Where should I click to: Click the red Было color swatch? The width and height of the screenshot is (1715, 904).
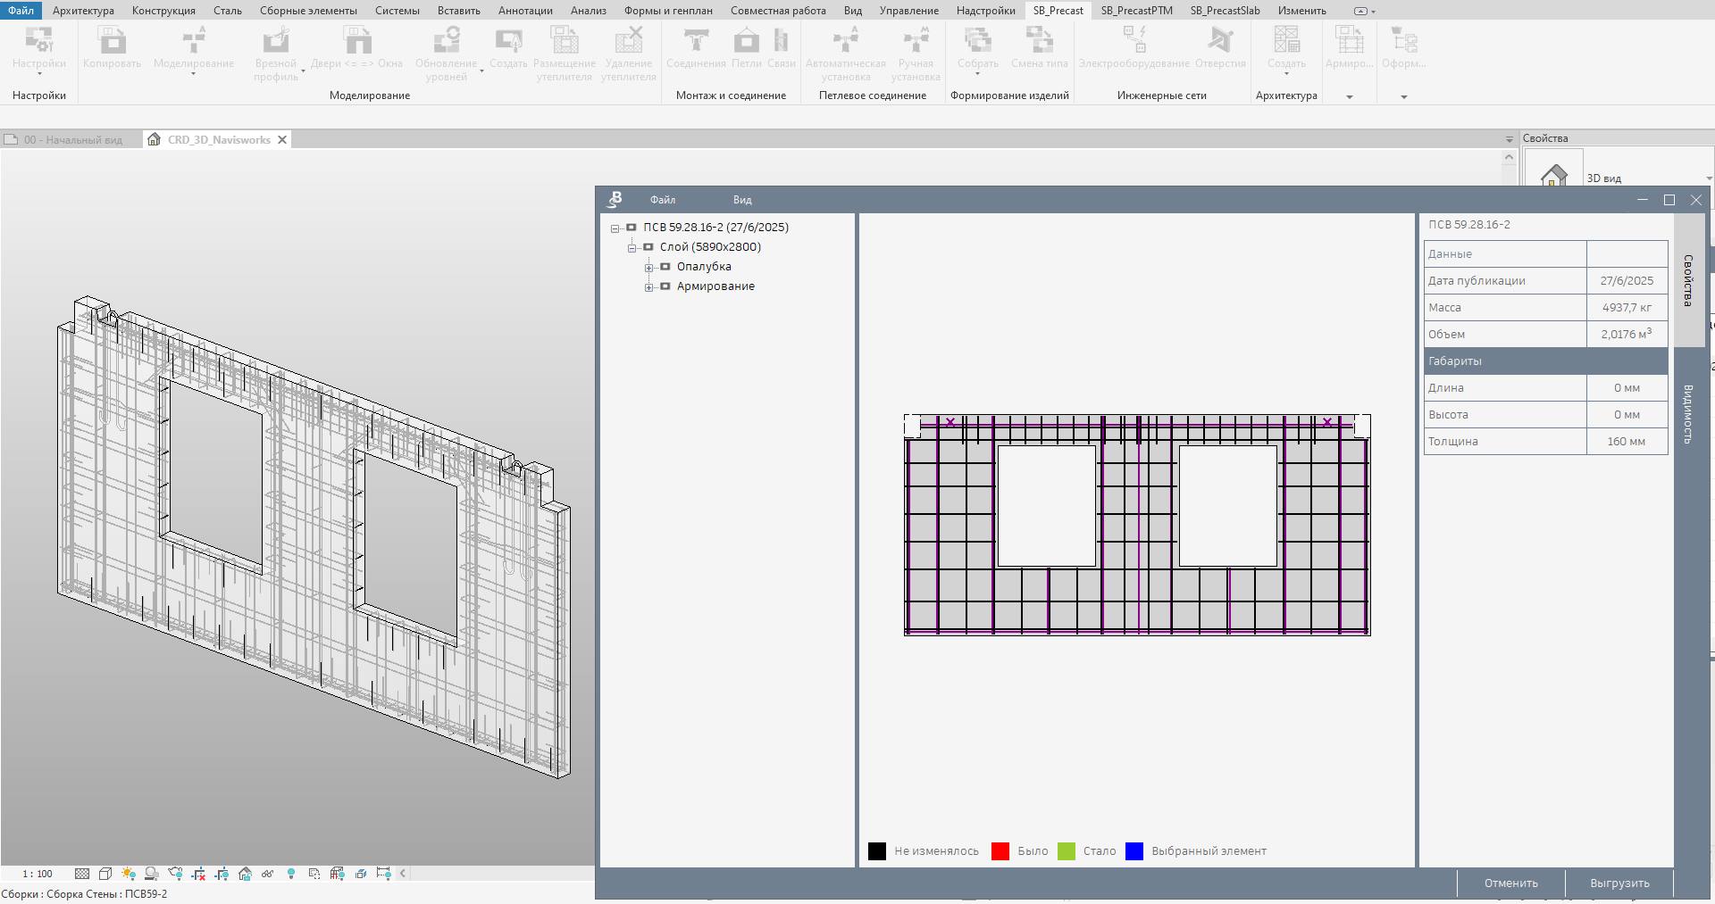[1000, 851]
